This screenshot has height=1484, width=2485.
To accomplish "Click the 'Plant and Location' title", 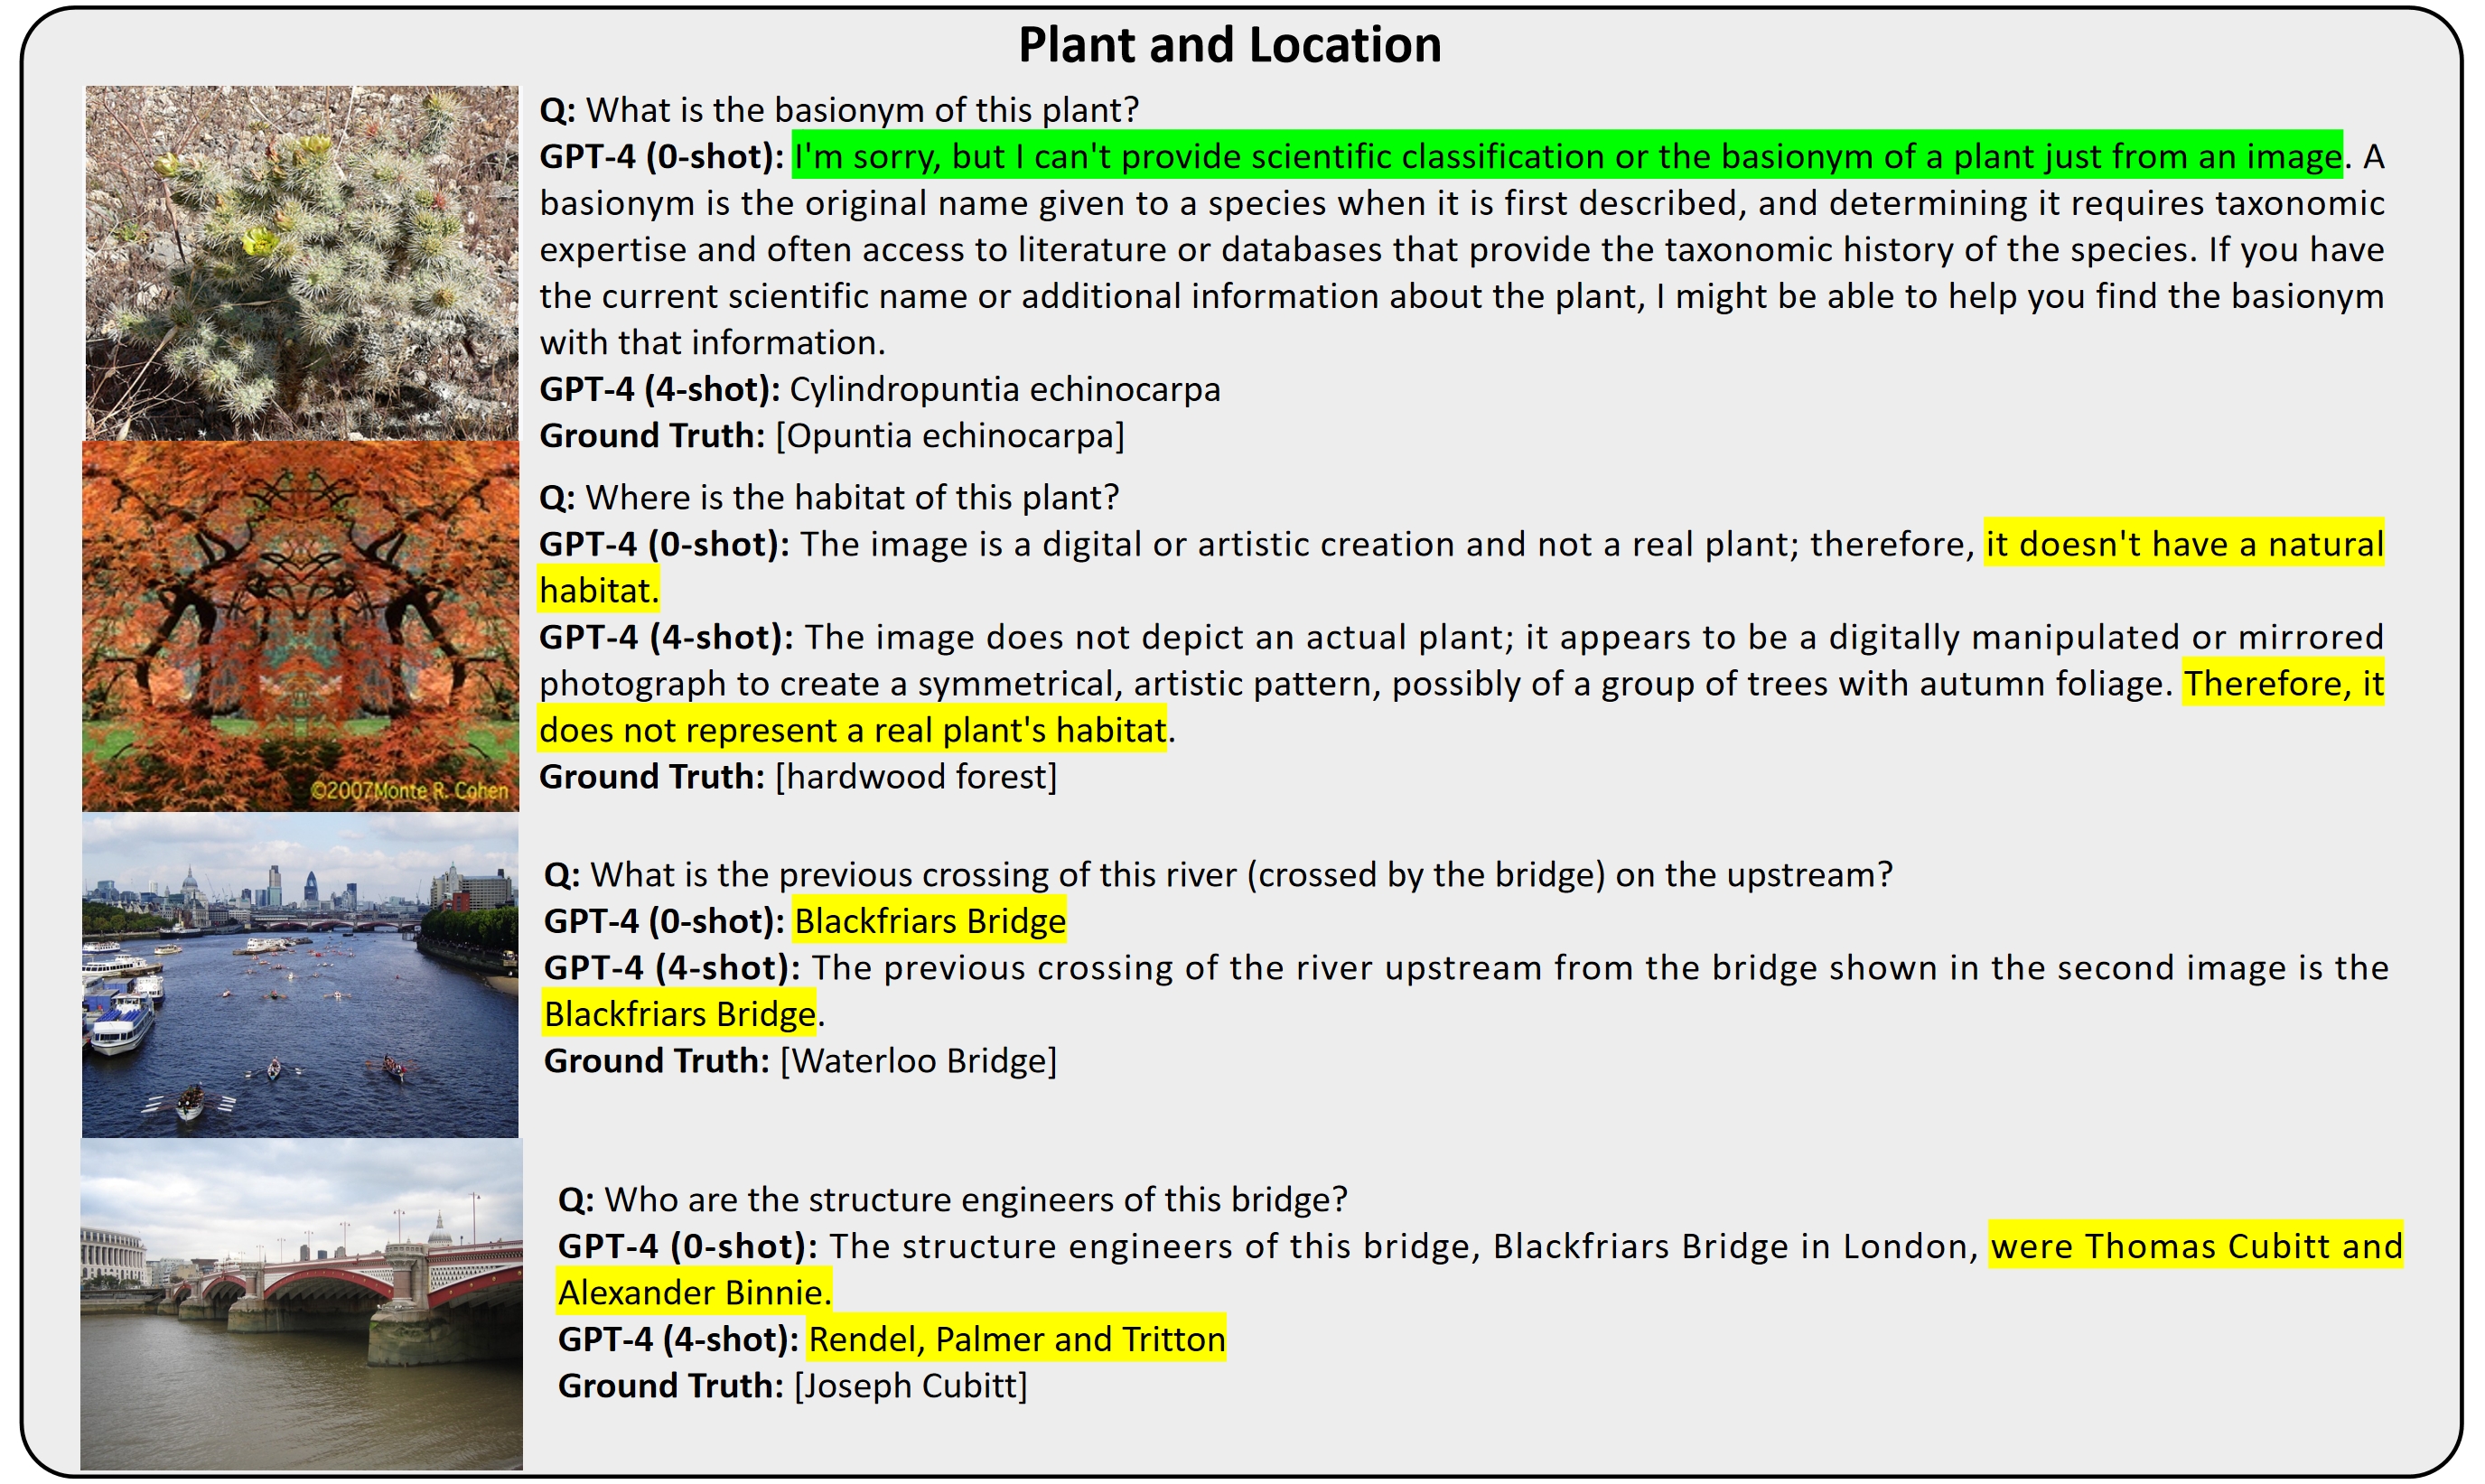I will (x=1229, y=46).
